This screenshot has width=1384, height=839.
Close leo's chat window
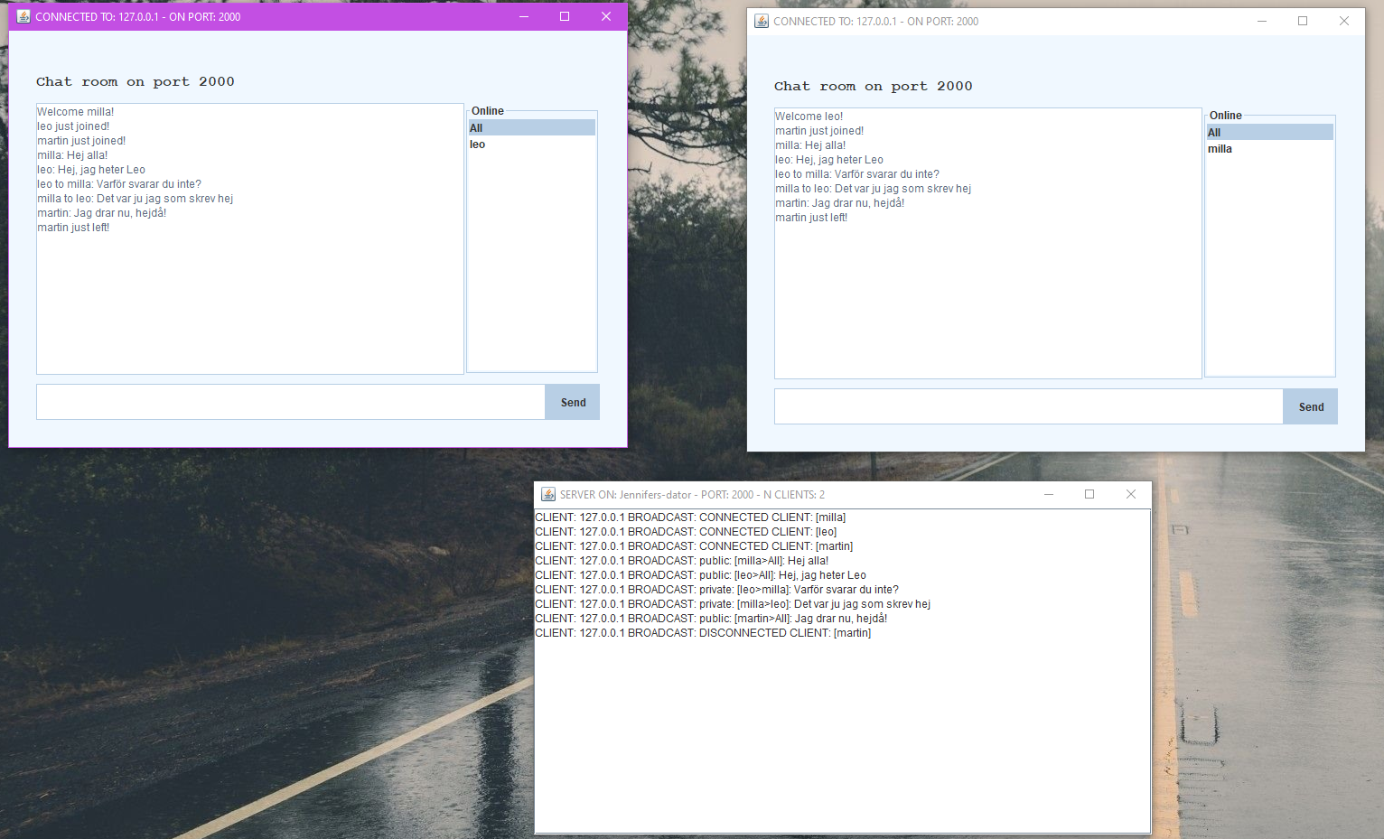click(x=1344, y=21)
